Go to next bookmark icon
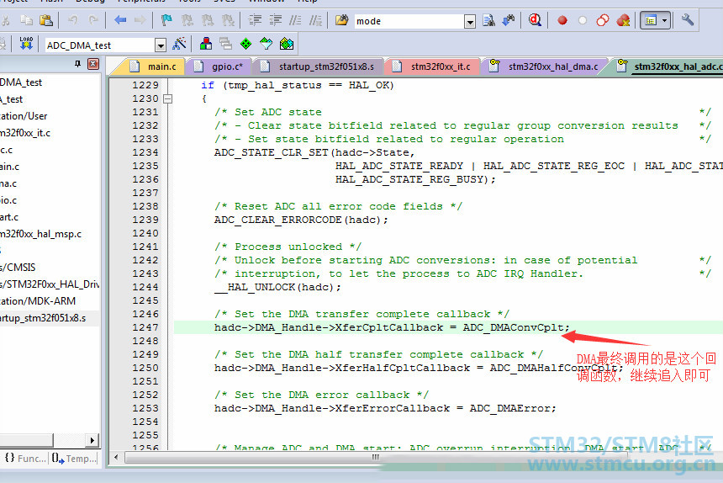 (208, 20)
